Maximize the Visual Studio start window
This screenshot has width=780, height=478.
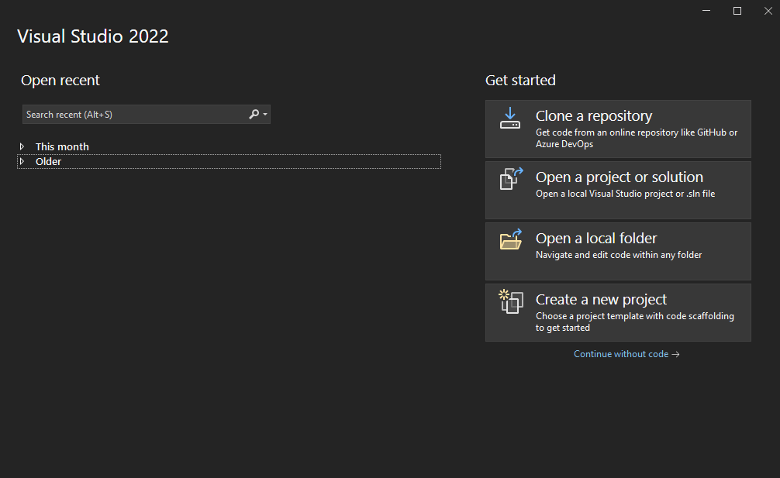point(737,10)
